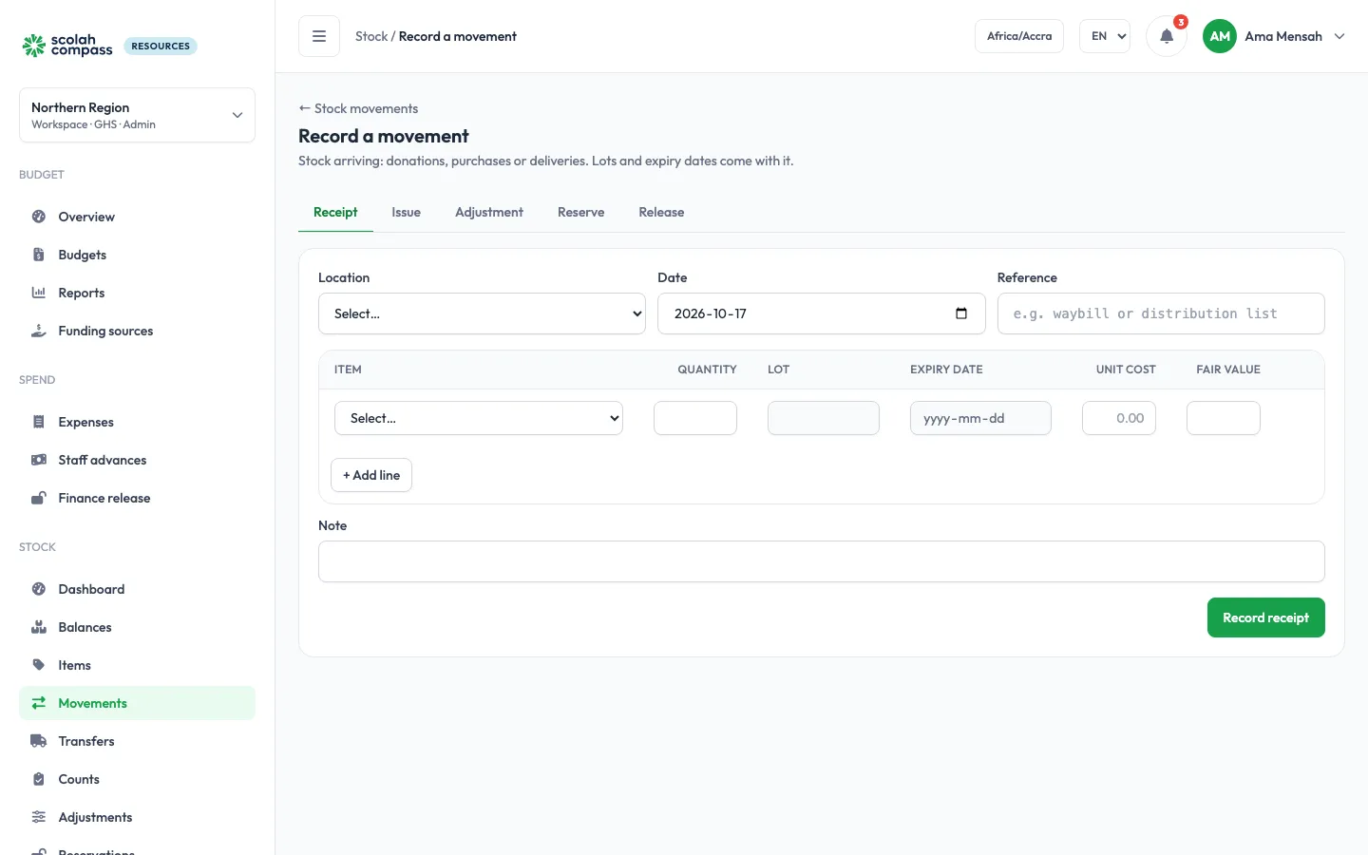
Task: Open the Item select dropdown
Action: pos(479,418)
